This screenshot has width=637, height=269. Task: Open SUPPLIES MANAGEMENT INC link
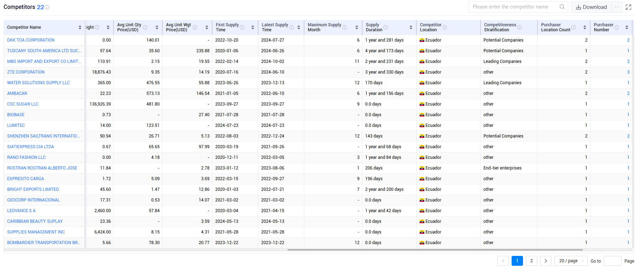pyautogui.click(x=36, y=232)
